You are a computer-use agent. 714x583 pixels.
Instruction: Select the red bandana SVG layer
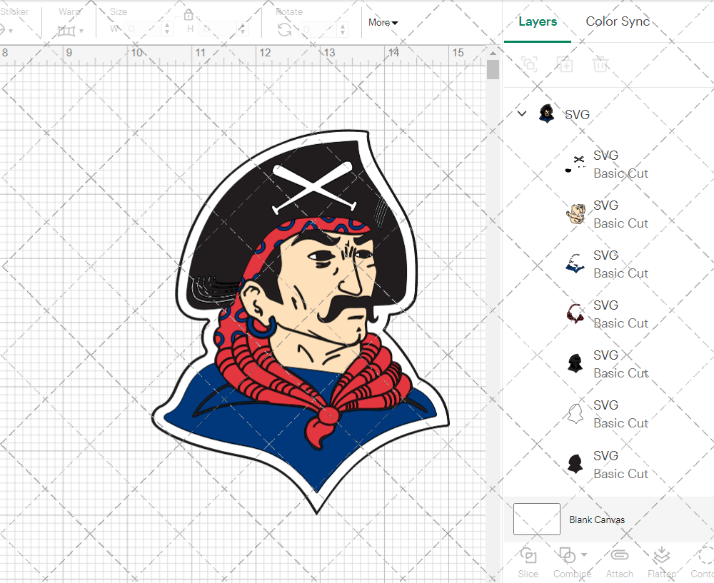point(608,314)
